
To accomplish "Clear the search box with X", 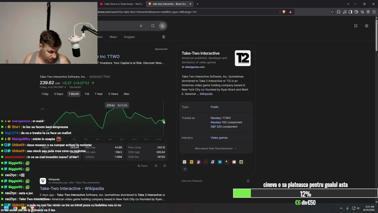I will (x=141, y=26).
